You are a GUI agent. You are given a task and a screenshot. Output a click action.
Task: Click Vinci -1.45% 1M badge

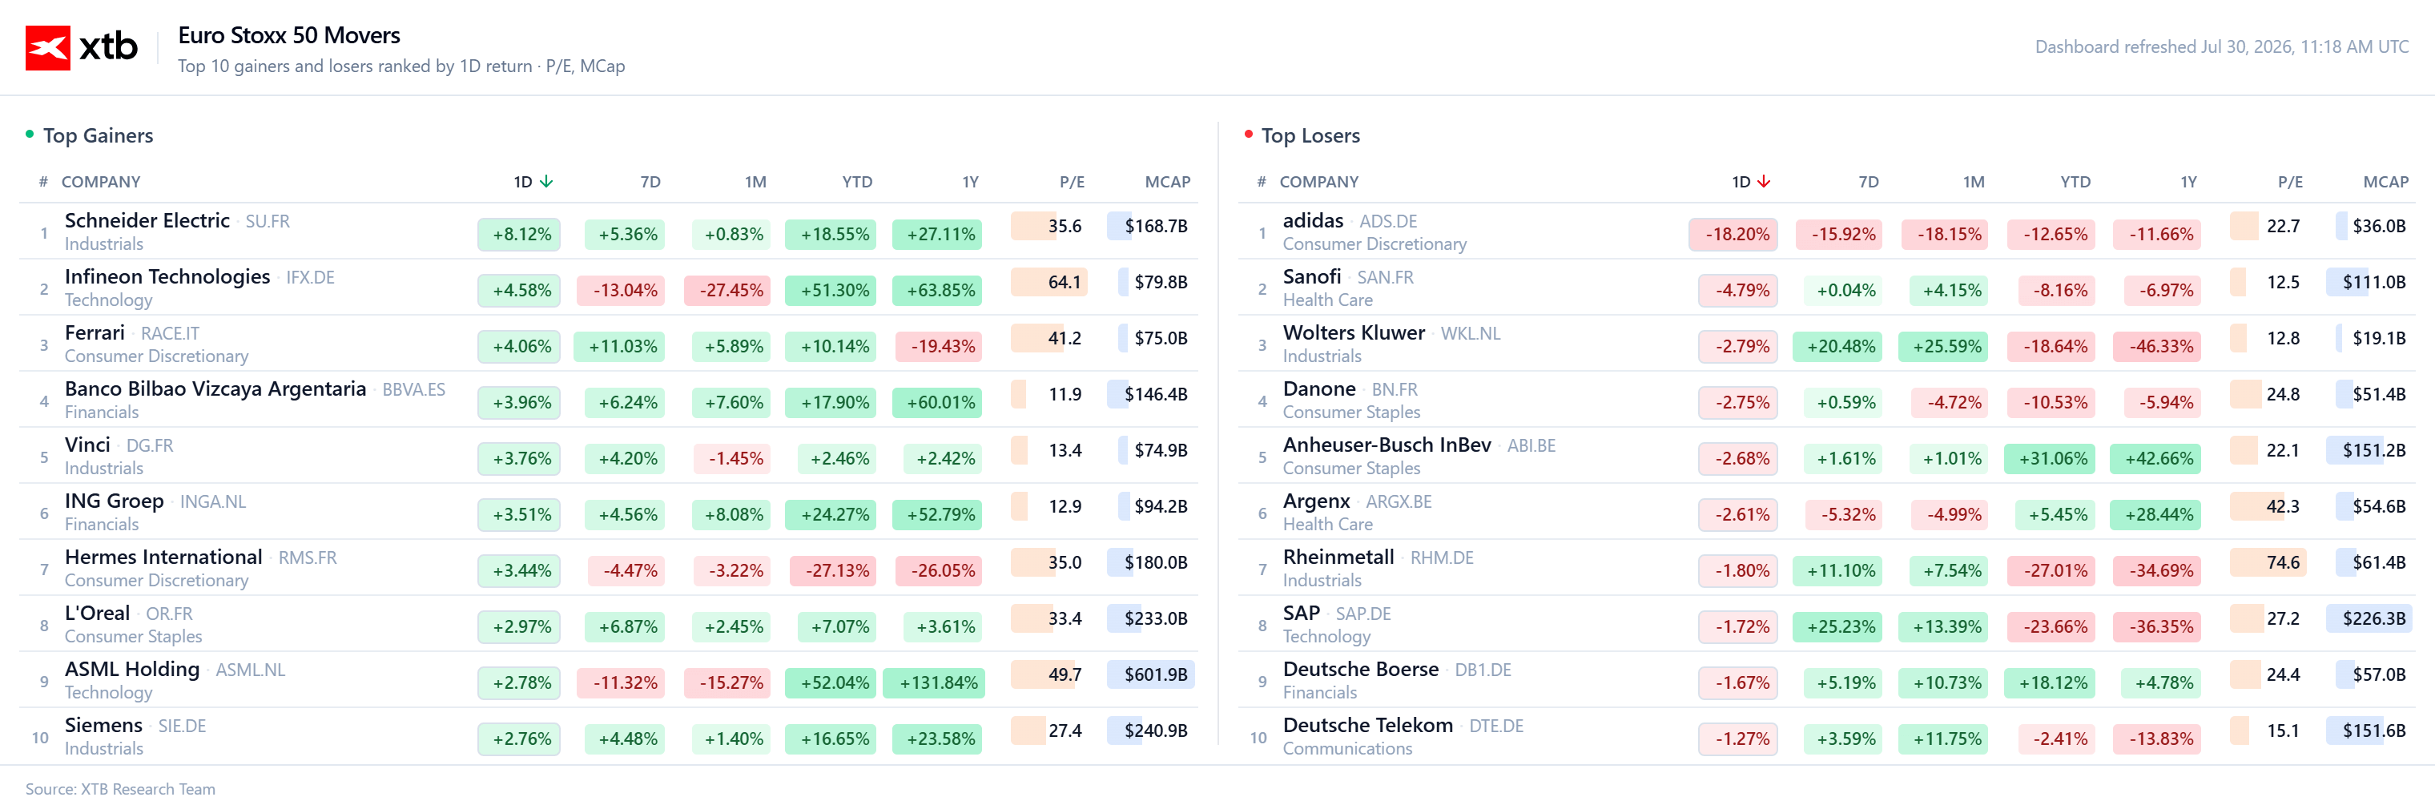(x=733, y=458)
